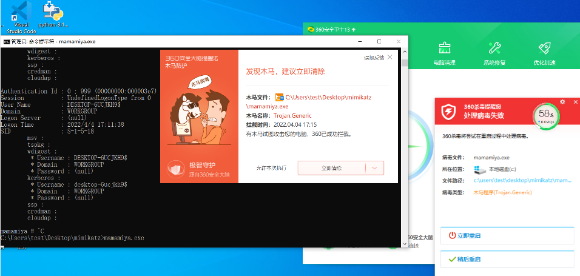The width and height of the screenshot is (580, 276).
Task: Click the 处理病毒失败 header text
Action: click(484, 116)
